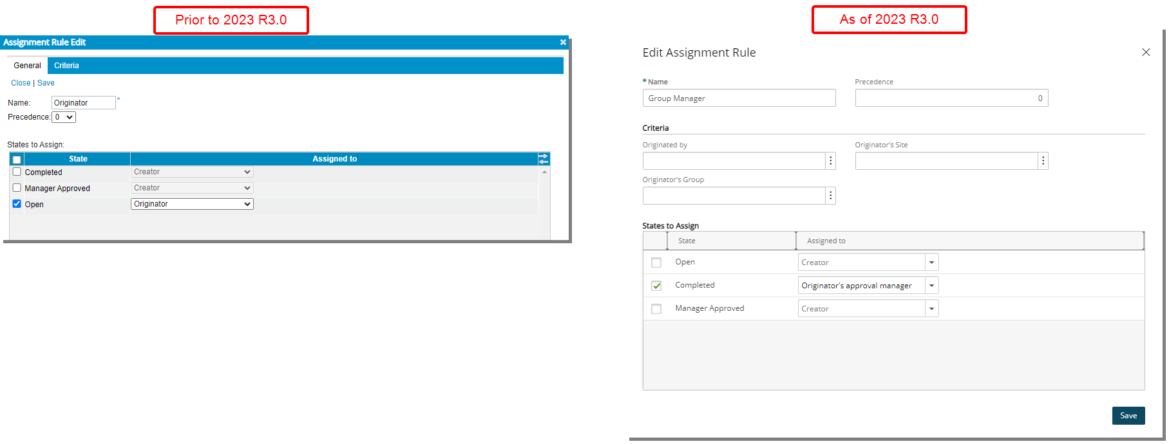Screen dimensions: 1169x444
Task: Open the Originated by lookup menu icon
Action: point(831,161)
